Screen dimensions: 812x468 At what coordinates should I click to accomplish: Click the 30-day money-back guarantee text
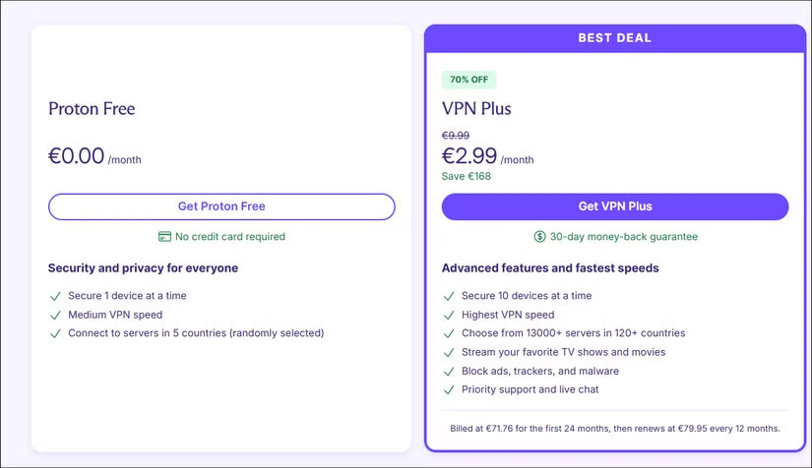[x=624, y=237]
